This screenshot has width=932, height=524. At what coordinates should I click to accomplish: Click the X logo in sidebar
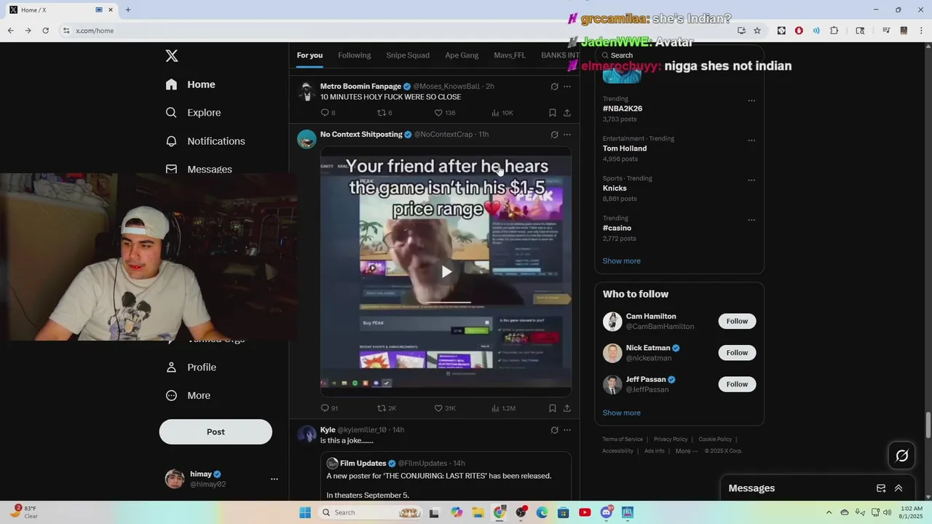[x=171, y=56]
